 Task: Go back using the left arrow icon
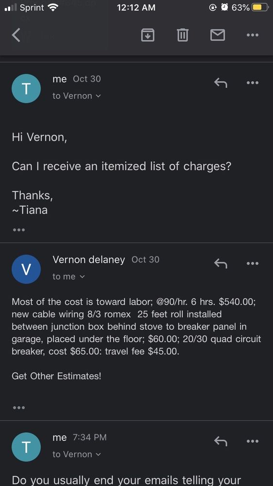pyautogui.click(x=17, y=35)
